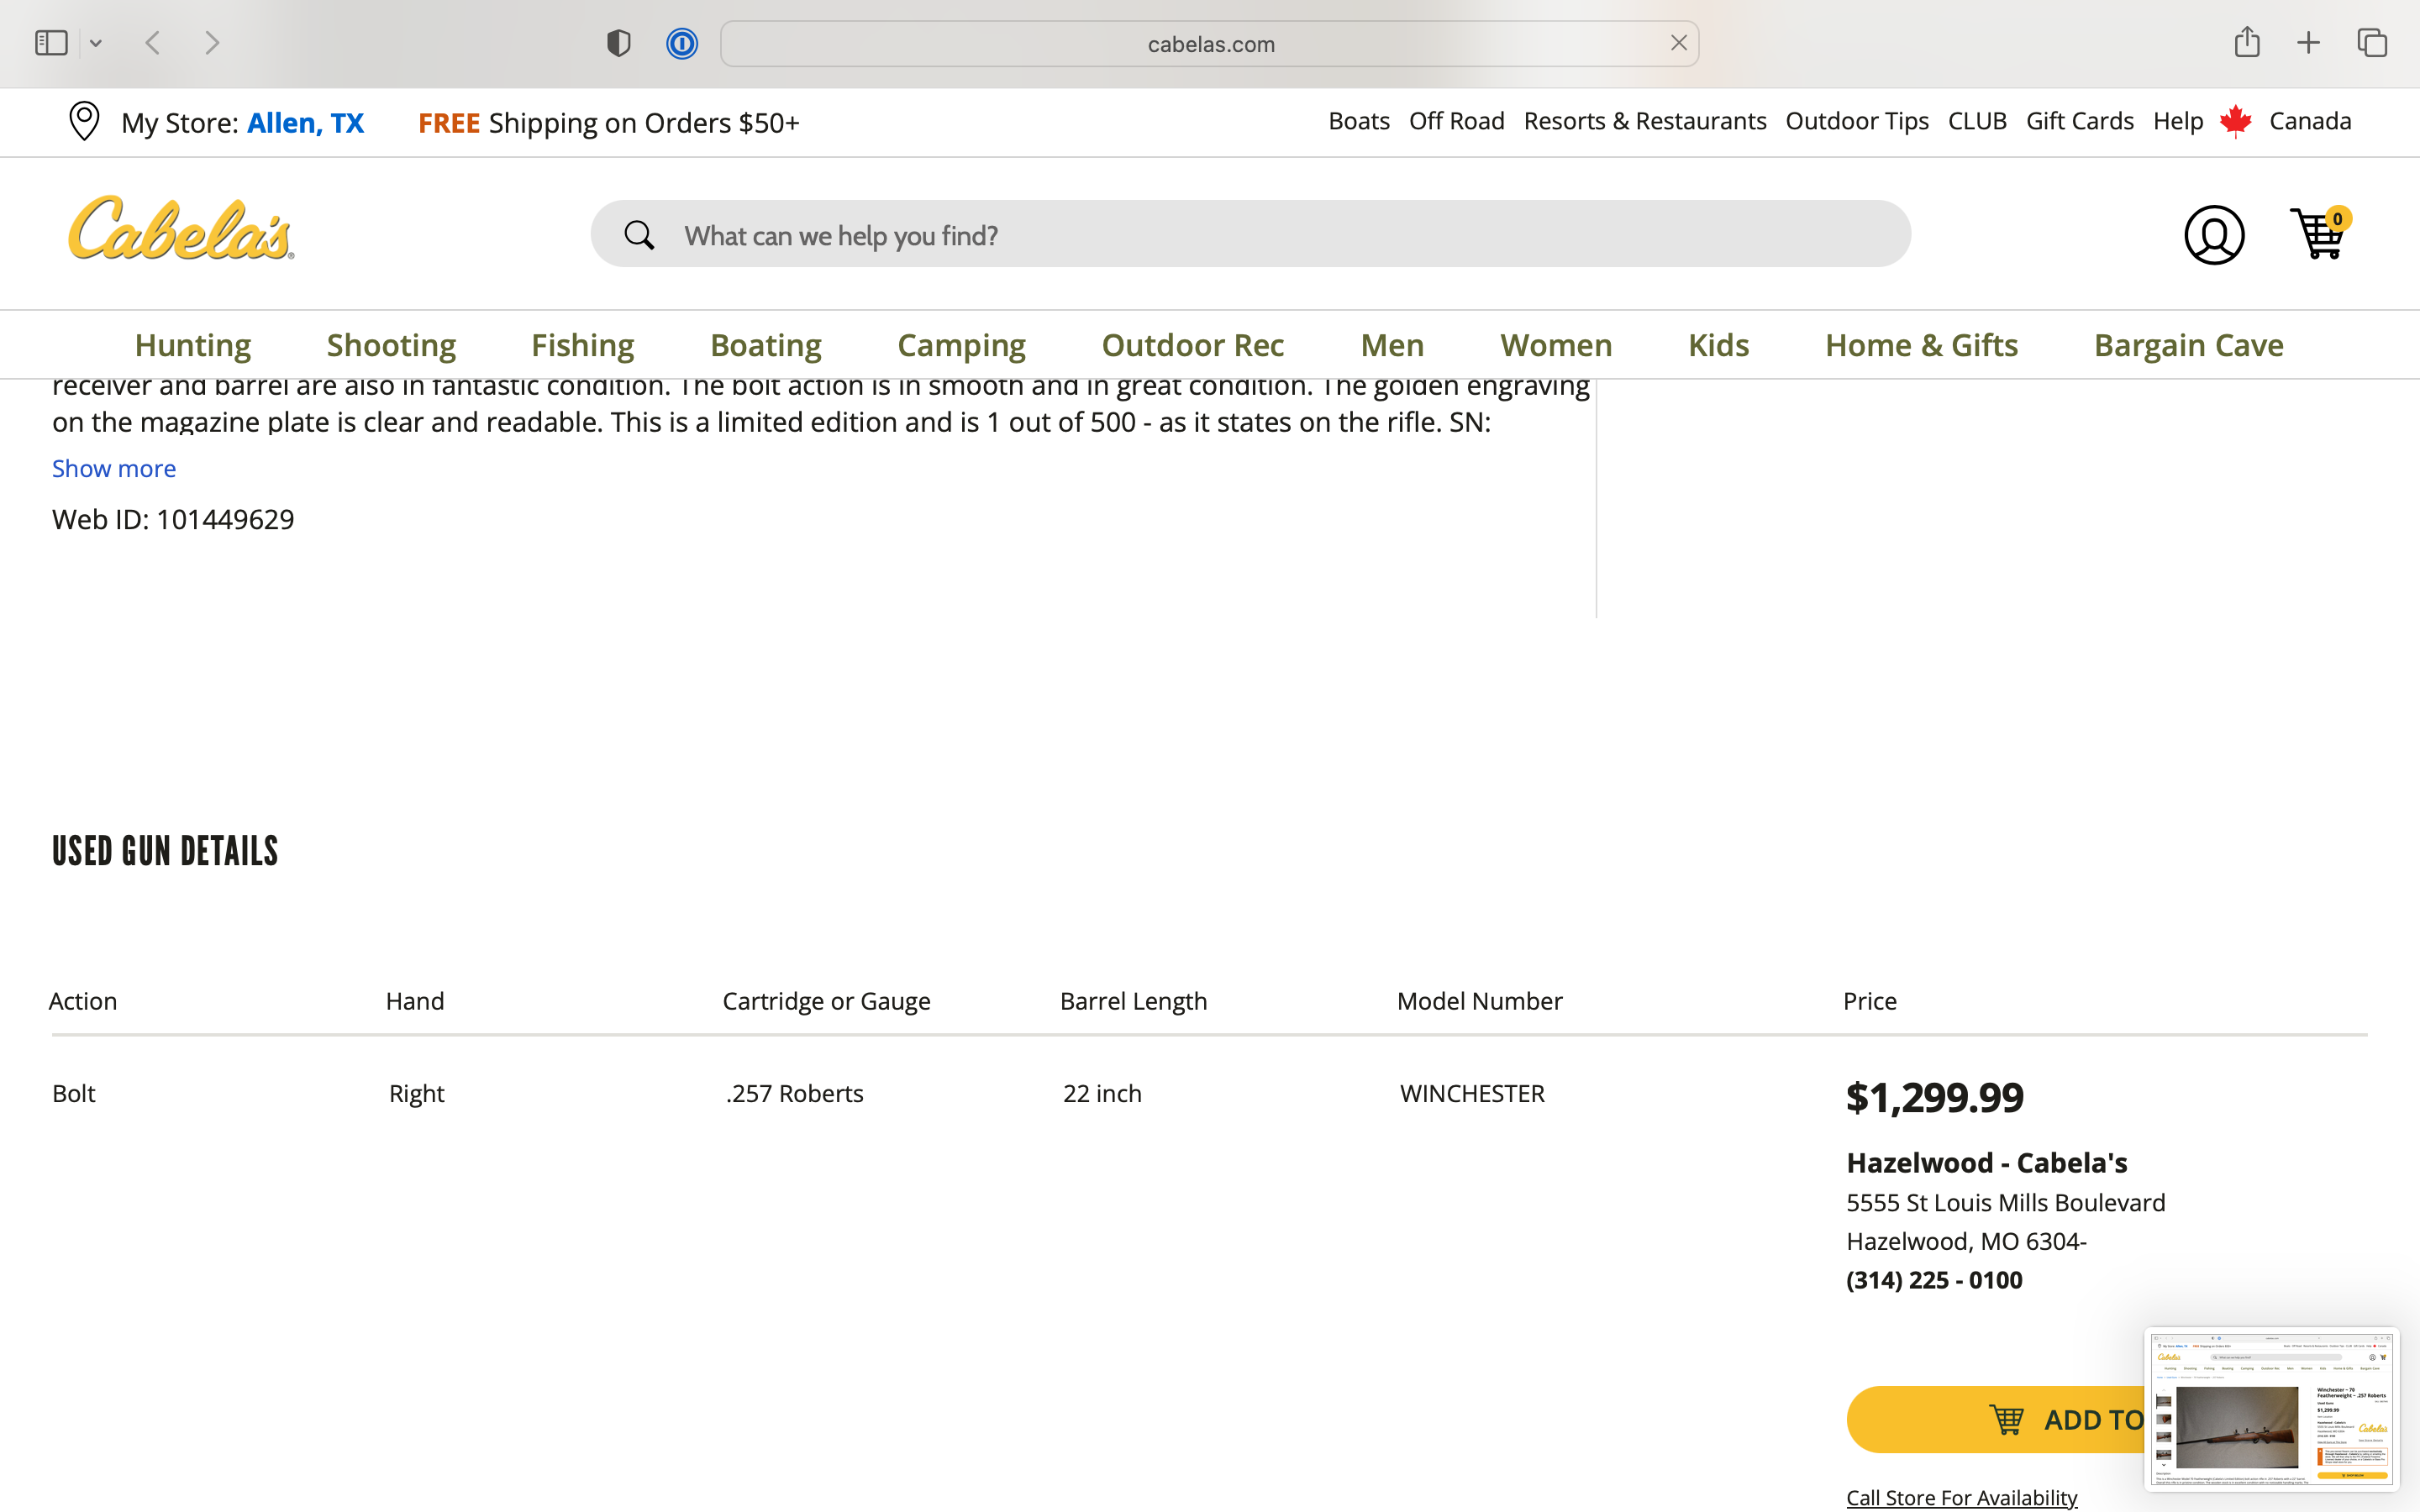Open a new tab with plus icon

pyautogui.click(x=2308, y=43)
